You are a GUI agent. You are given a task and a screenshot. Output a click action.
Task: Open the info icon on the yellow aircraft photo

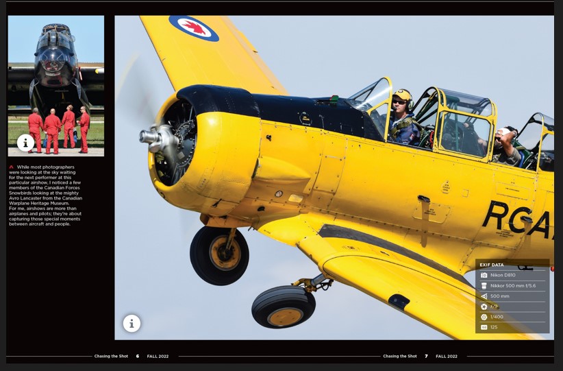click(132, 324)
